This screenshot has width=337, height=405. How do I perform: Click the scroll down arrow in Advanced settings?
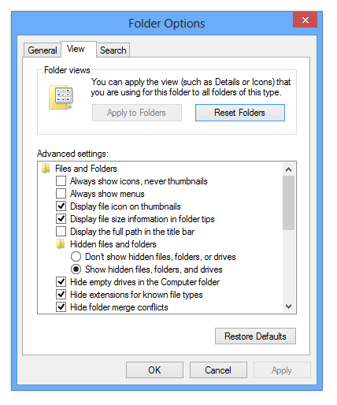coord(289,307)
